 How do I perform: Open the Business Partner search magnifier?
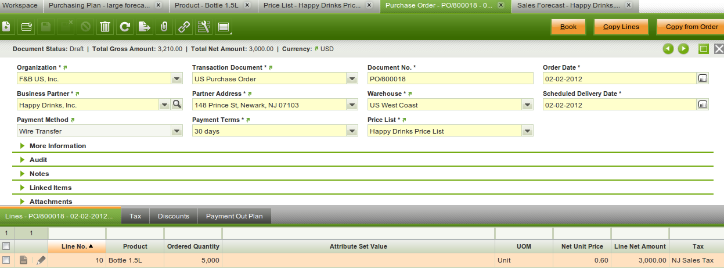point(177,105)
